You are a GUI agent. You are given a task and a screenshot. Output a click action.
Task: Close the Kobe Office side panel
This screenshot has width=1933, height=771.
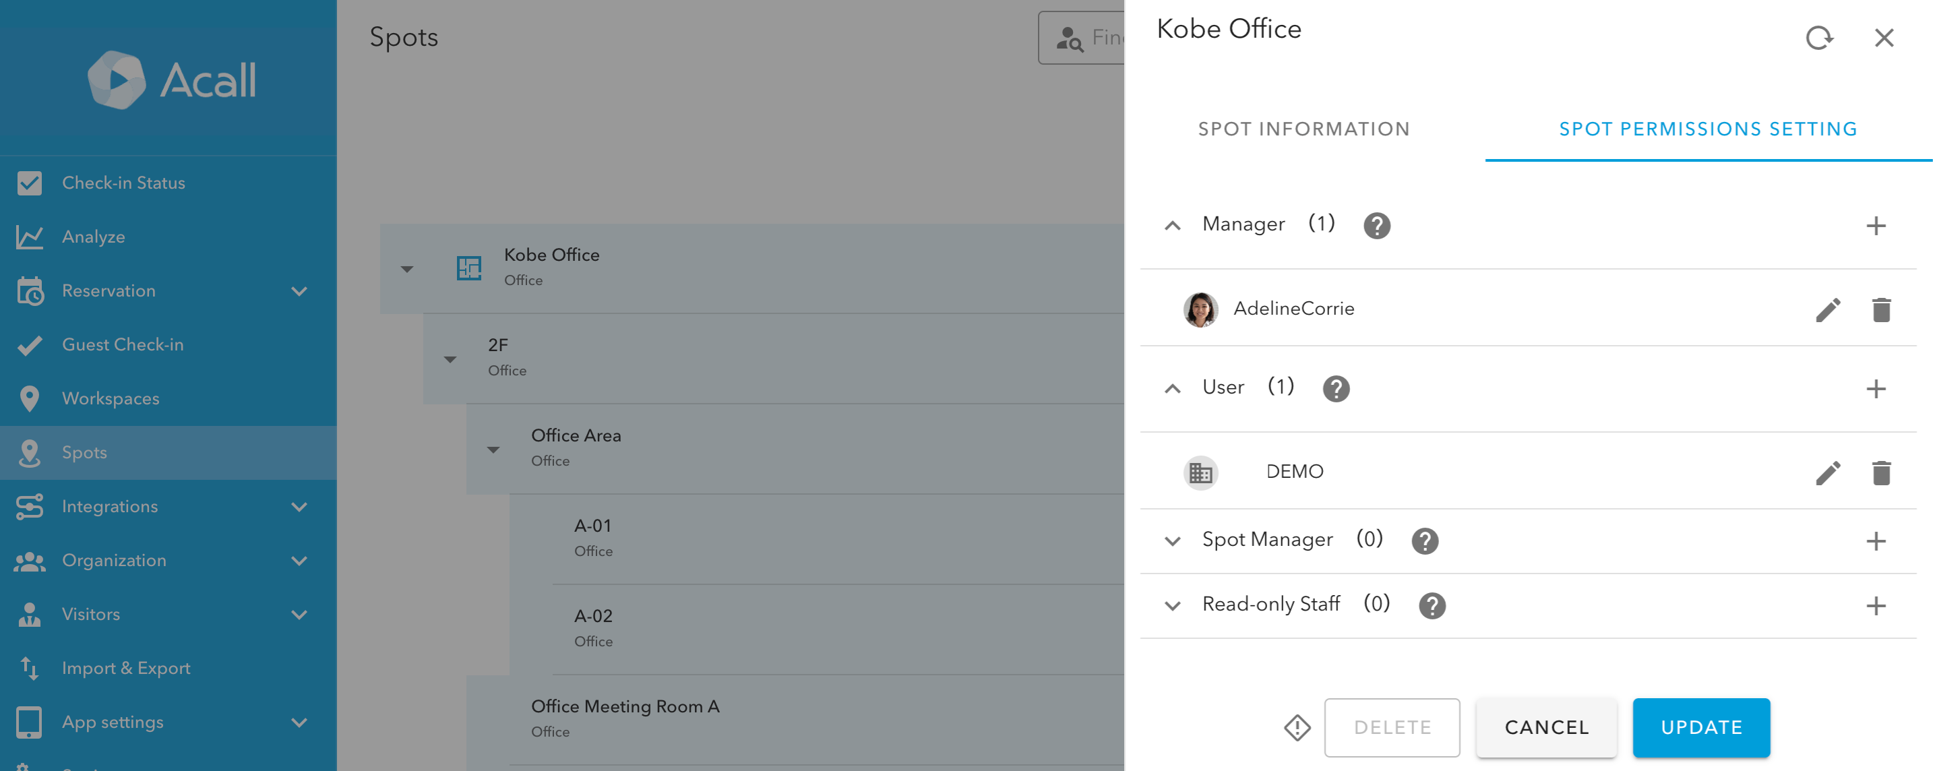click(1884, 38)
